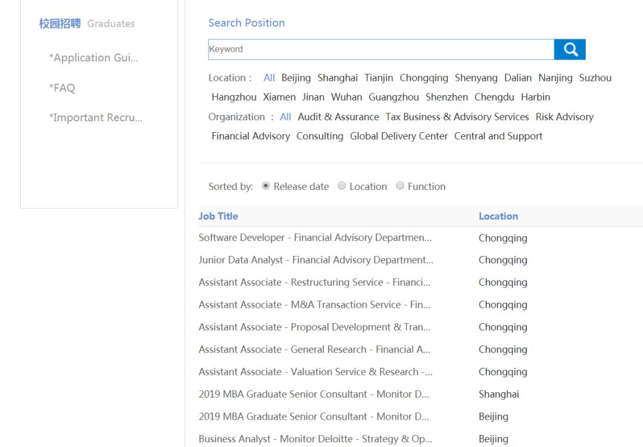This screenshot has height=447, width=643.
Task: Open Junior Data Analyst job listing
Action: pos(316,260)
